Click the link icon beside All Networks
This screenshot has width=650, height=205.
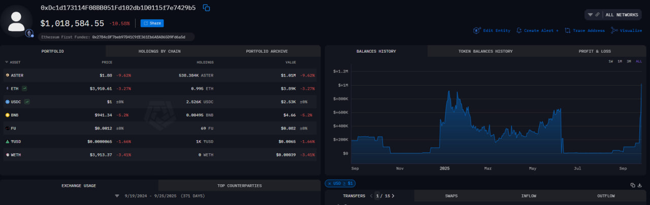[x=598, y=15]
